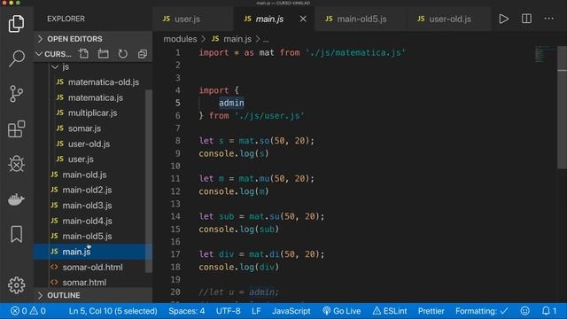Image resolution: width=567 pixels, height=319 pixels.
Task: Close the main.js tab
Action: (303, 19)
